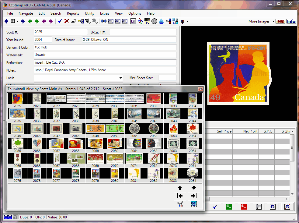
Task: Open the File menu
Action: click(10, 13)
